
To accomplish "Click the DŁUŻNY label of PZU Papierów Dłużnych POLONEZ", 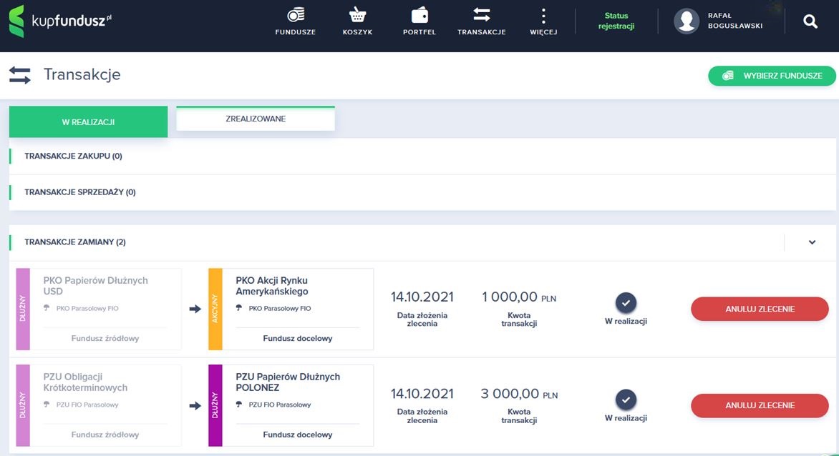I will click(215, 405).
